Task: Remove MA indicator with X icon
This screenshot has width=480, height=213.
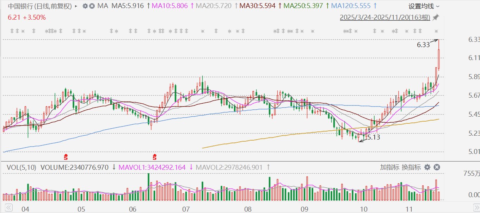Action: click(92, 6)
